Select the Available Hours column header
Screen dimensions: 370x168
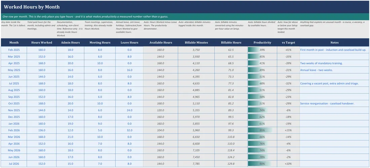point(161,43)
